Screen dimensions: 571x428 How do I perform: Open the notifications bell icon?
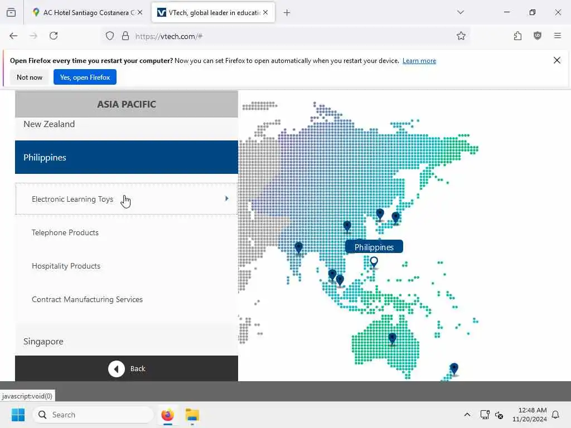(x=556, y=415)
